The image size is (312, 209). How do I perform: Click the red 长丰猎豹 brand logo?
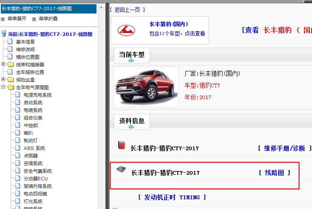pyautogui.click(x=126, y=30)
